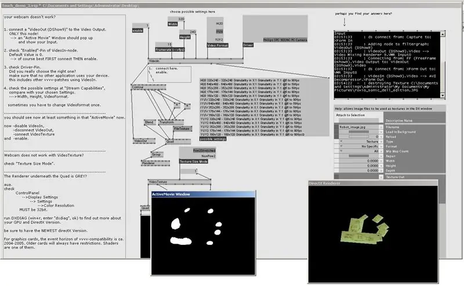
Task: Click the 'I420 320x240' possible settings row
Action: pyautogui.click(x=251, y=80)
